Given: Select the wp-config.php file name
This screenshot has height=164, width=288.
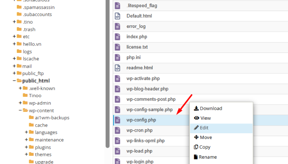Looking at the screenshot, I should pyautogui.click(x=141, y=120).
